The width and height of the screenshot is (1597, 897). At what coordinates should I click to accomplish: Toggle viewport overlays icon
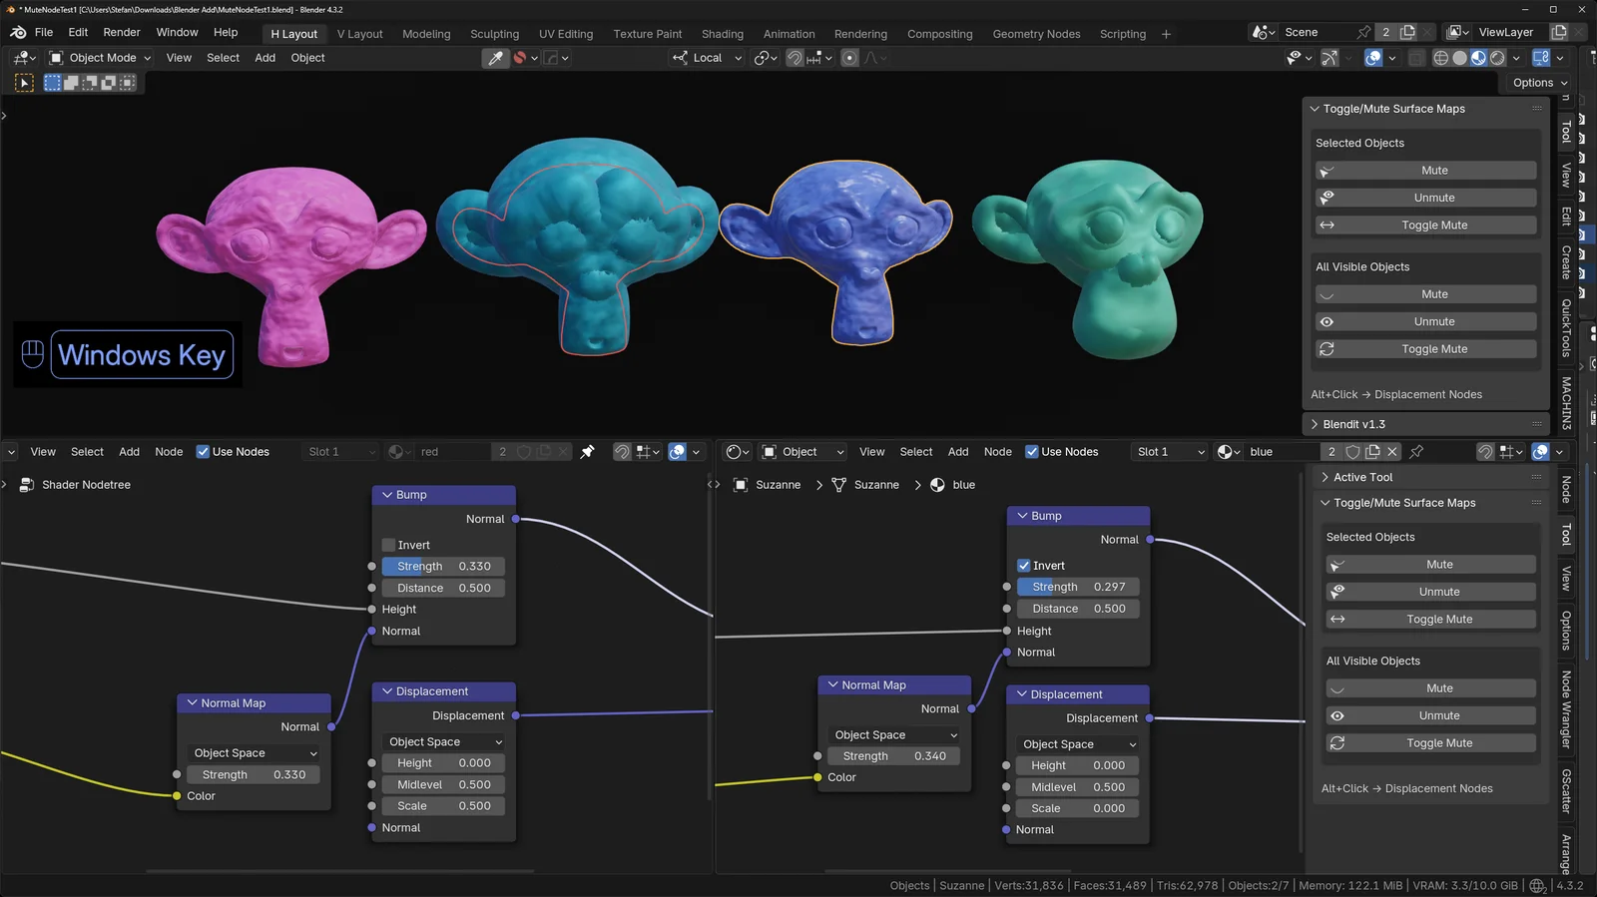point(1373,58)
